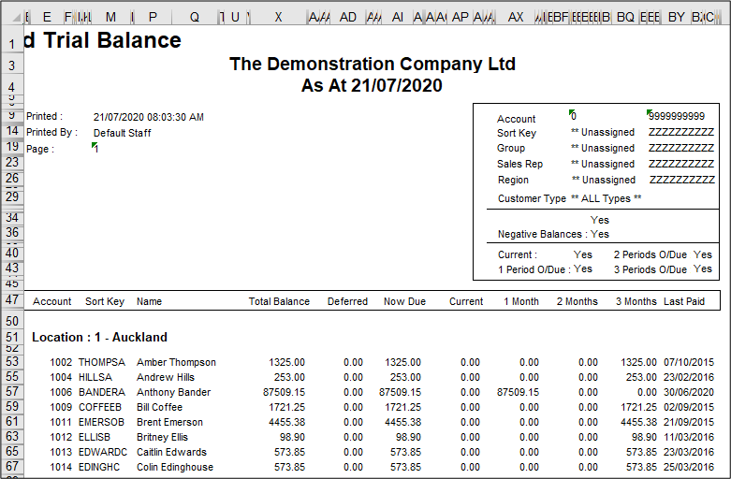Viewport: 731px width, 479px height.
Task: Click The Demonstration Company Ltd heading
Action: point(373,64)
